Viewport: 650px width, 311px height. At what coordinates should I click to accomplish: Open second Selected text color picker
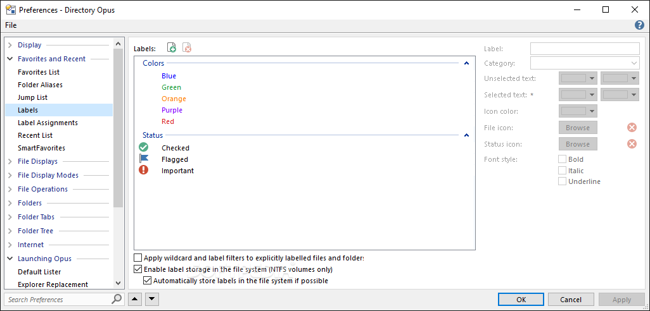pyautogui.click(x=620, y=94)
